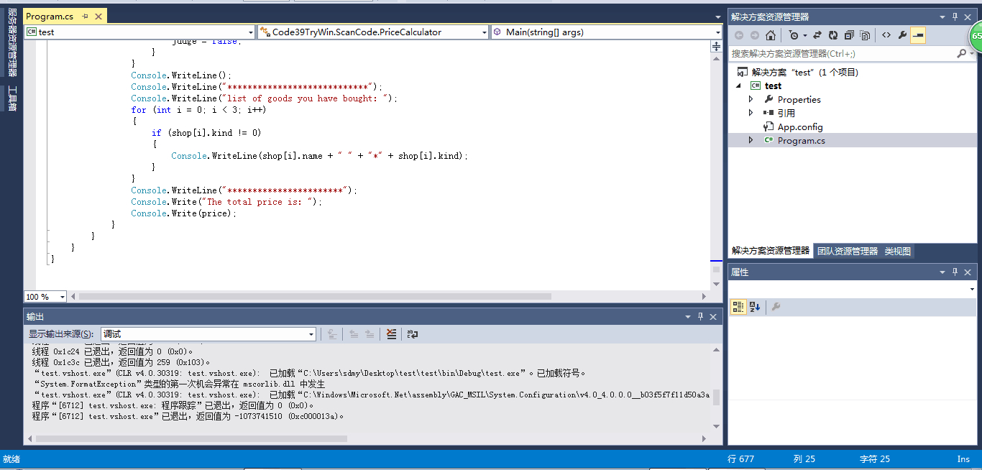
Task: Click Go to Previous Message output icon
Action: 354,334
